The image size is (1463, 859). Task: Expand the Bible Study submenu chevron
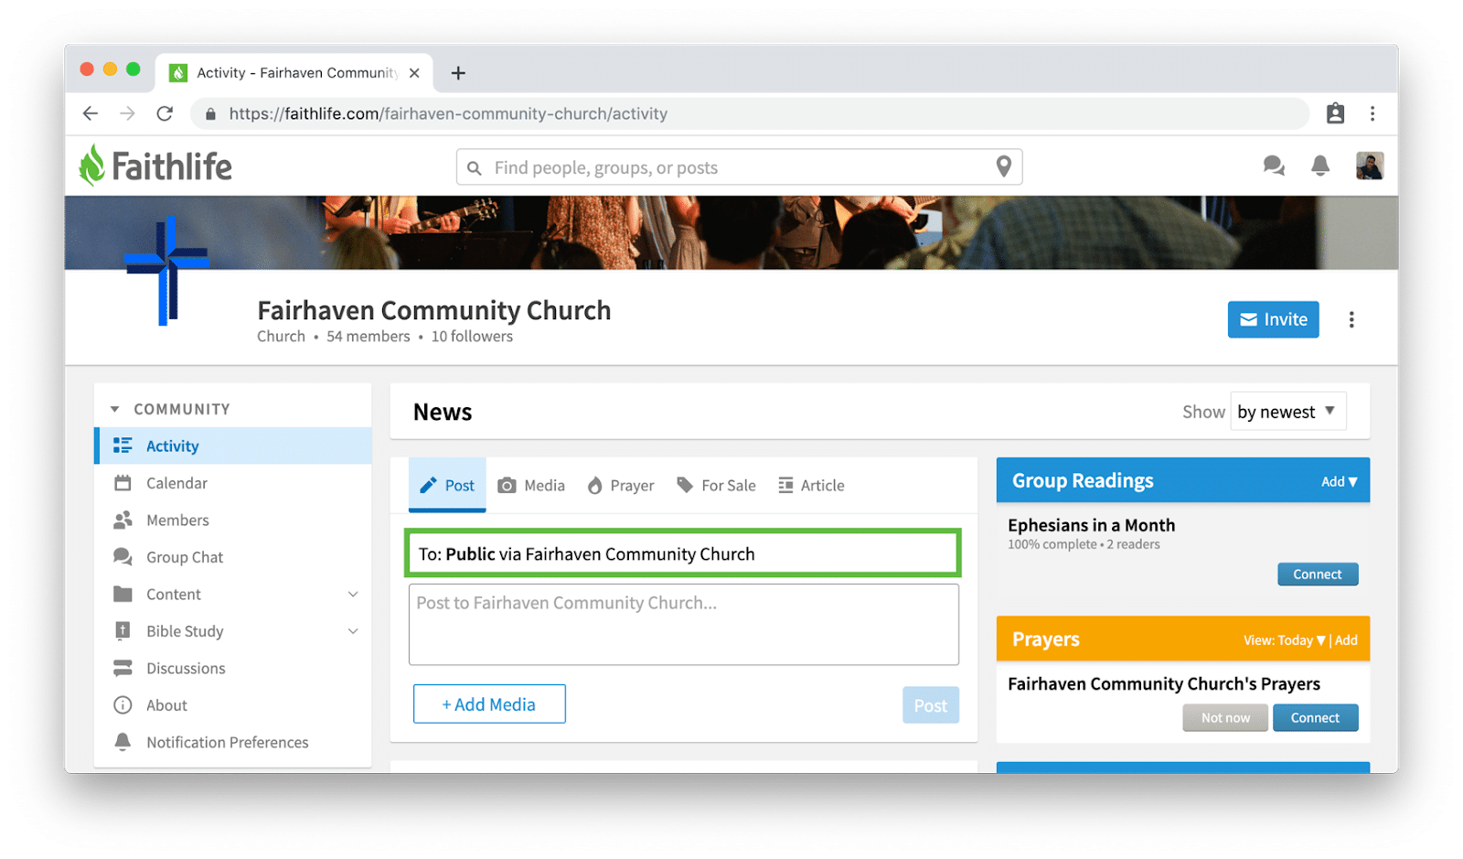click(x=353, y=631)
